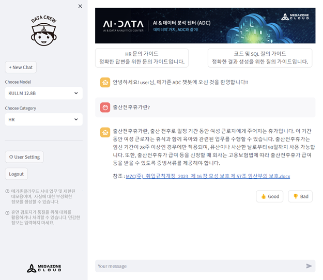The height and width of the screenshot is (280, 323).
Task: Rate the answer as Bad
Action: coord(300,196)
